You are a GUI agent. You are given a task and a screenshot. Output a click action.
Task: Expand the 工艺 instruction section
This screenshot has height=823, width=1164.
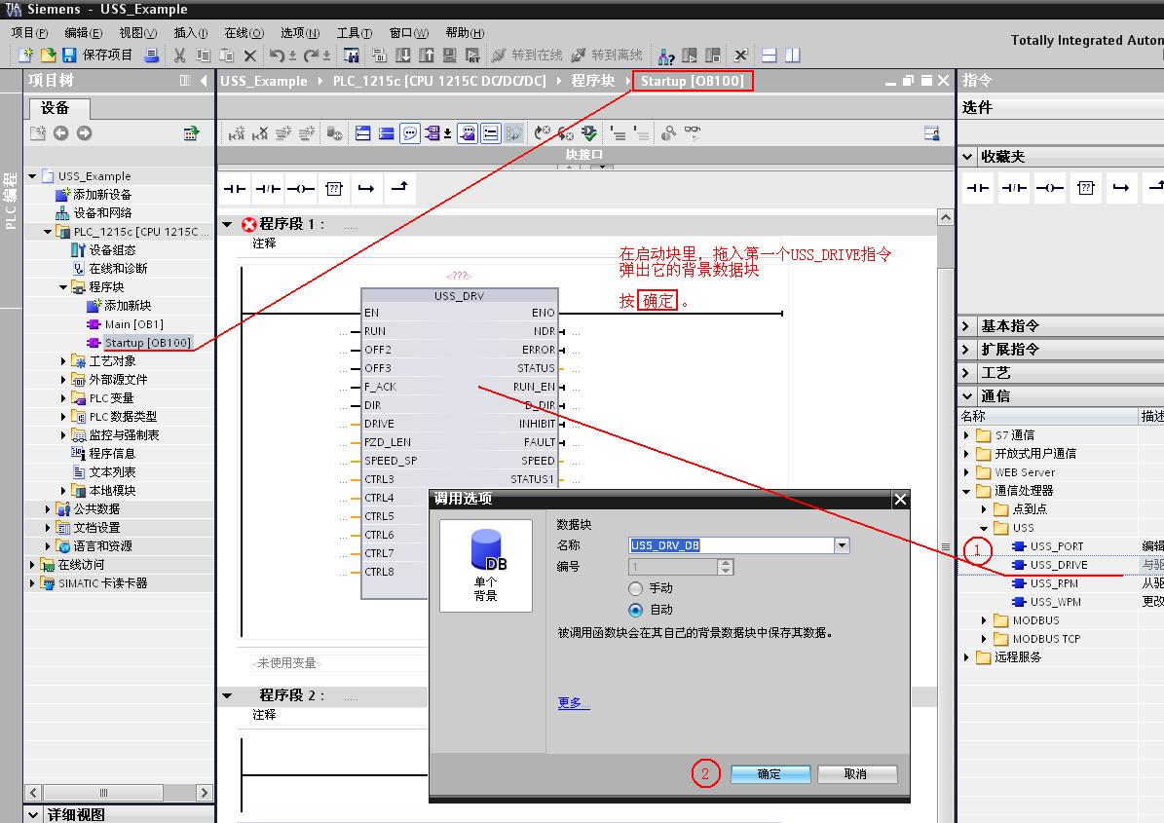966,372
